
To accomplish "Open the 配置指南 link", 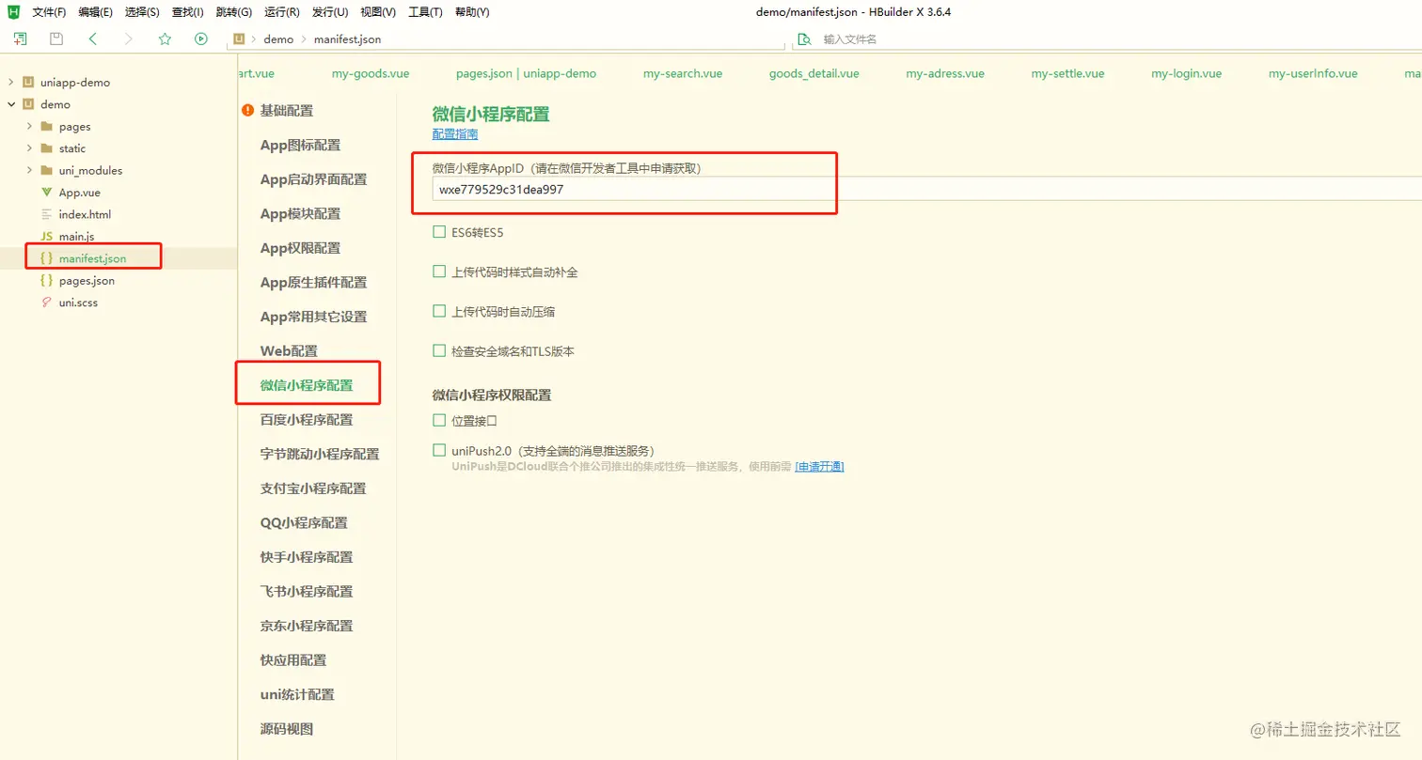I will coord(455,134).
